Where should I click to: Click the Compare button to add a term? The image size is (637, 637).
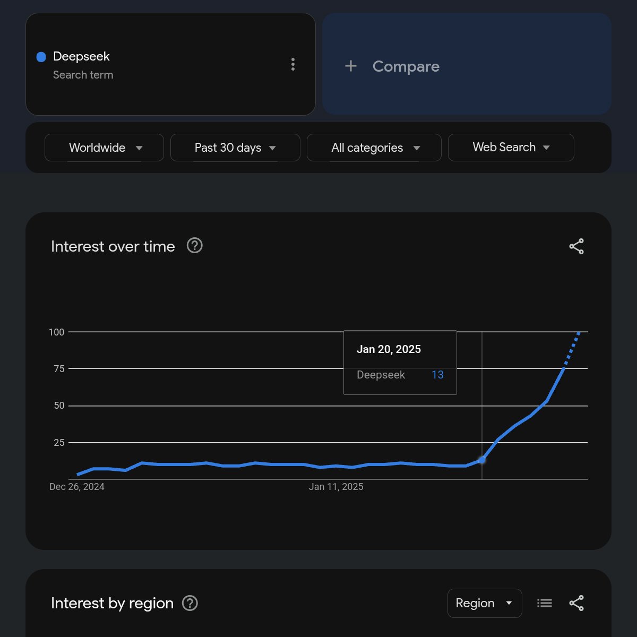tap(406, 66)
